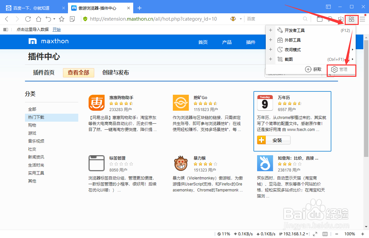Viewport: 369px width, 238px height.
Task: Toggle the sidebar panel icon
Action: point(6,29)
